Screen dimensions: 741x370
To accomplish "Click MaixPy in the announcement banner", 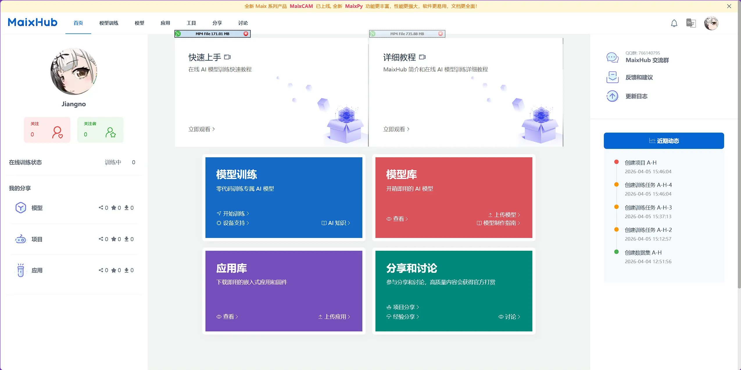I will [x=354, y=6].
